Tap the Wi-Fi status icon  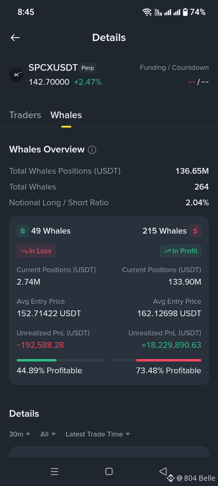click(x=147, y=12)
